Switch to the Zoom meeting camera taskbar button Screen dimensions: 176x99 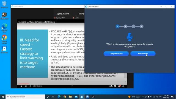[93, 97]
